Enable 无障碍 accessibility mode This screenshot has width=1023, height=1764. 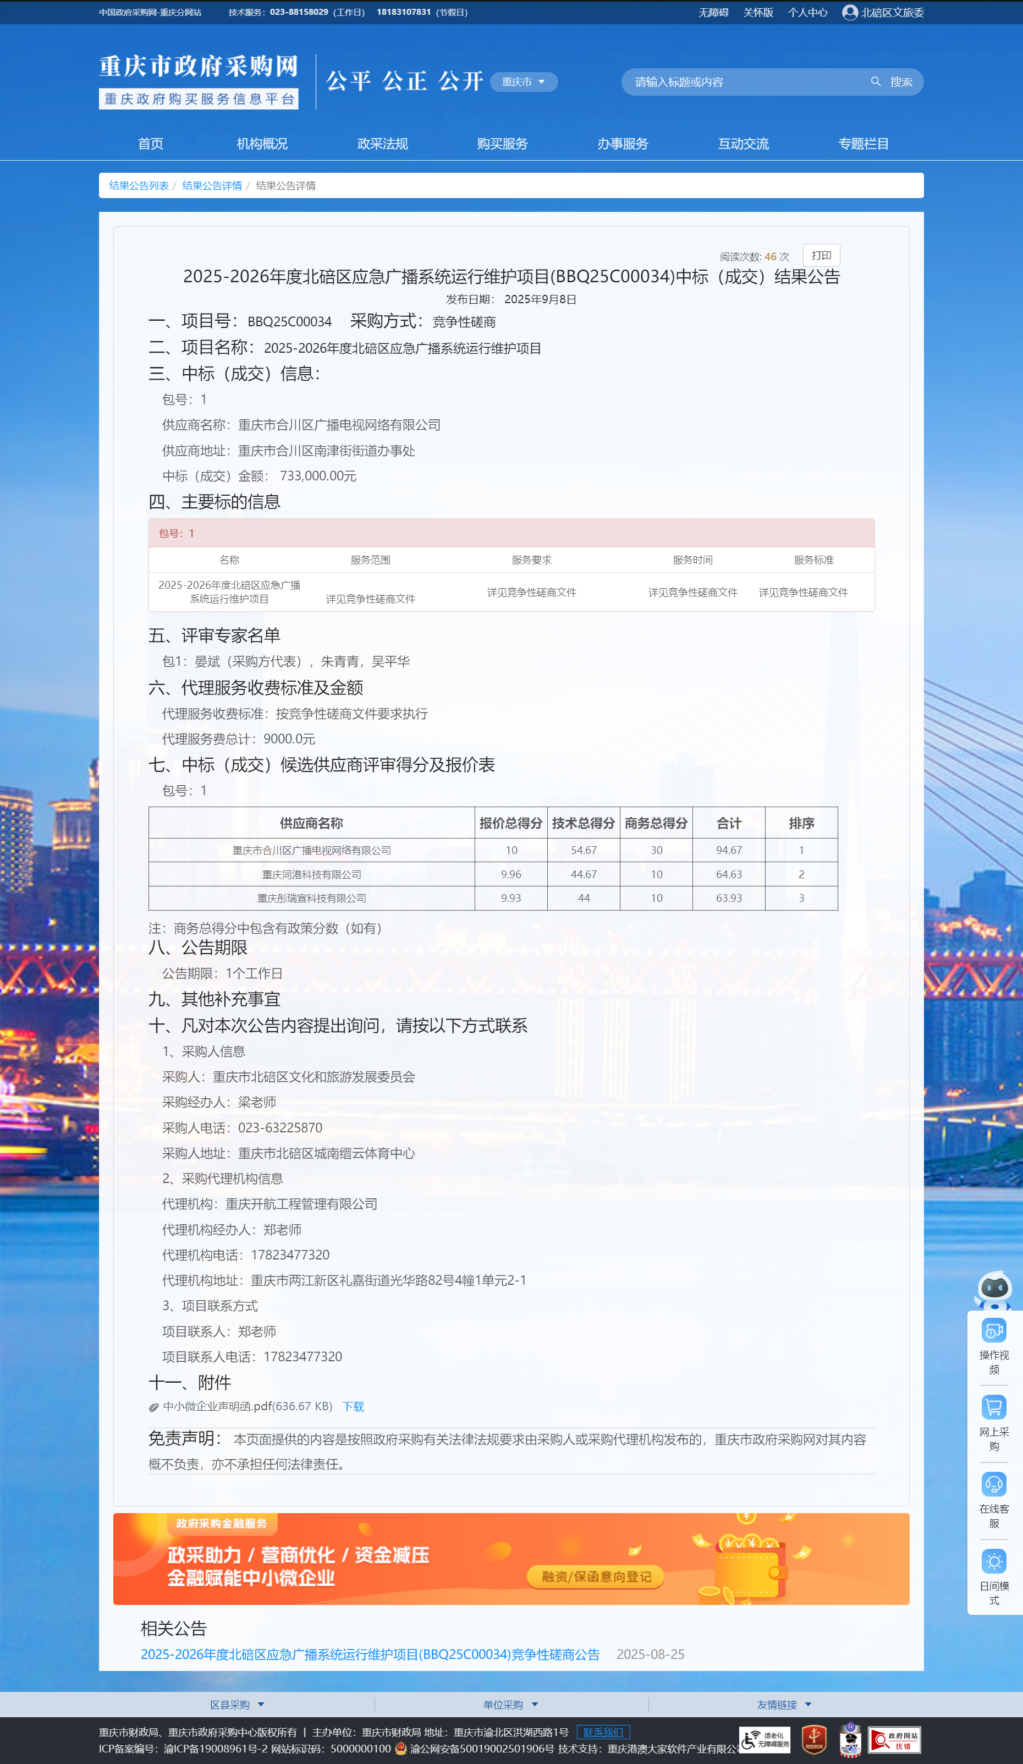[x=713, y=13]
